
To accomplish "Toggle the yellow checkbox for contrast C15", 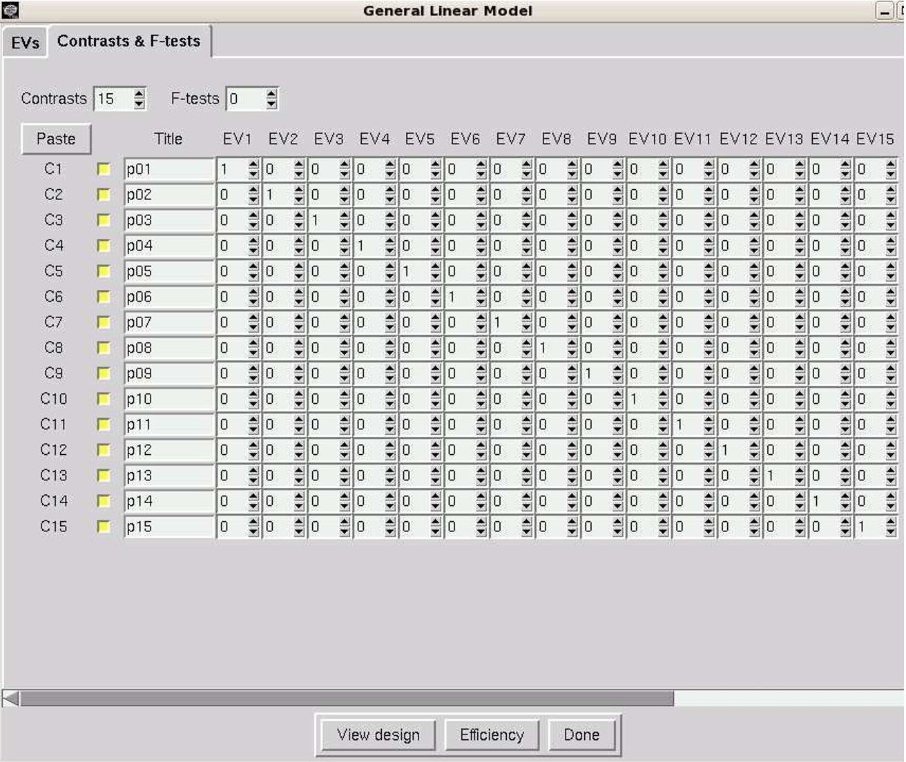I will (104, 527).
